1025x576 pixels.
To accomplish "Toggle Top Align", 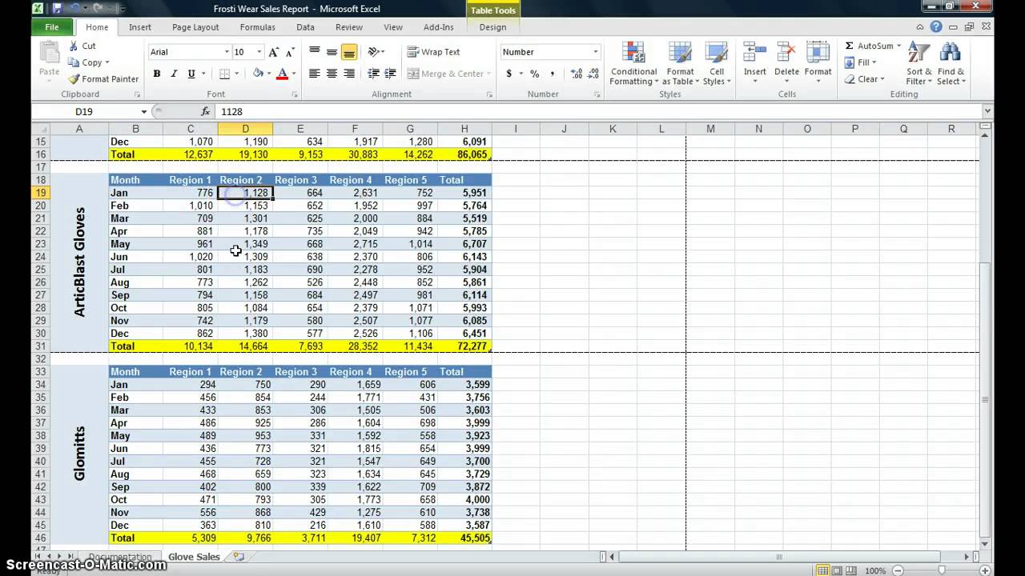I will click(315, 52).
